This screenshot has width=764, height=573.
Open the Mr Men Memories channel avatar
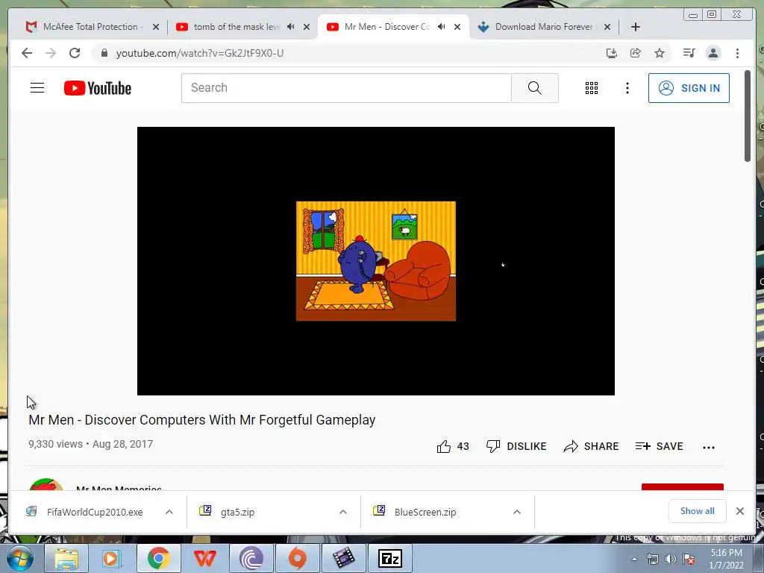click(x=46, y=485)
